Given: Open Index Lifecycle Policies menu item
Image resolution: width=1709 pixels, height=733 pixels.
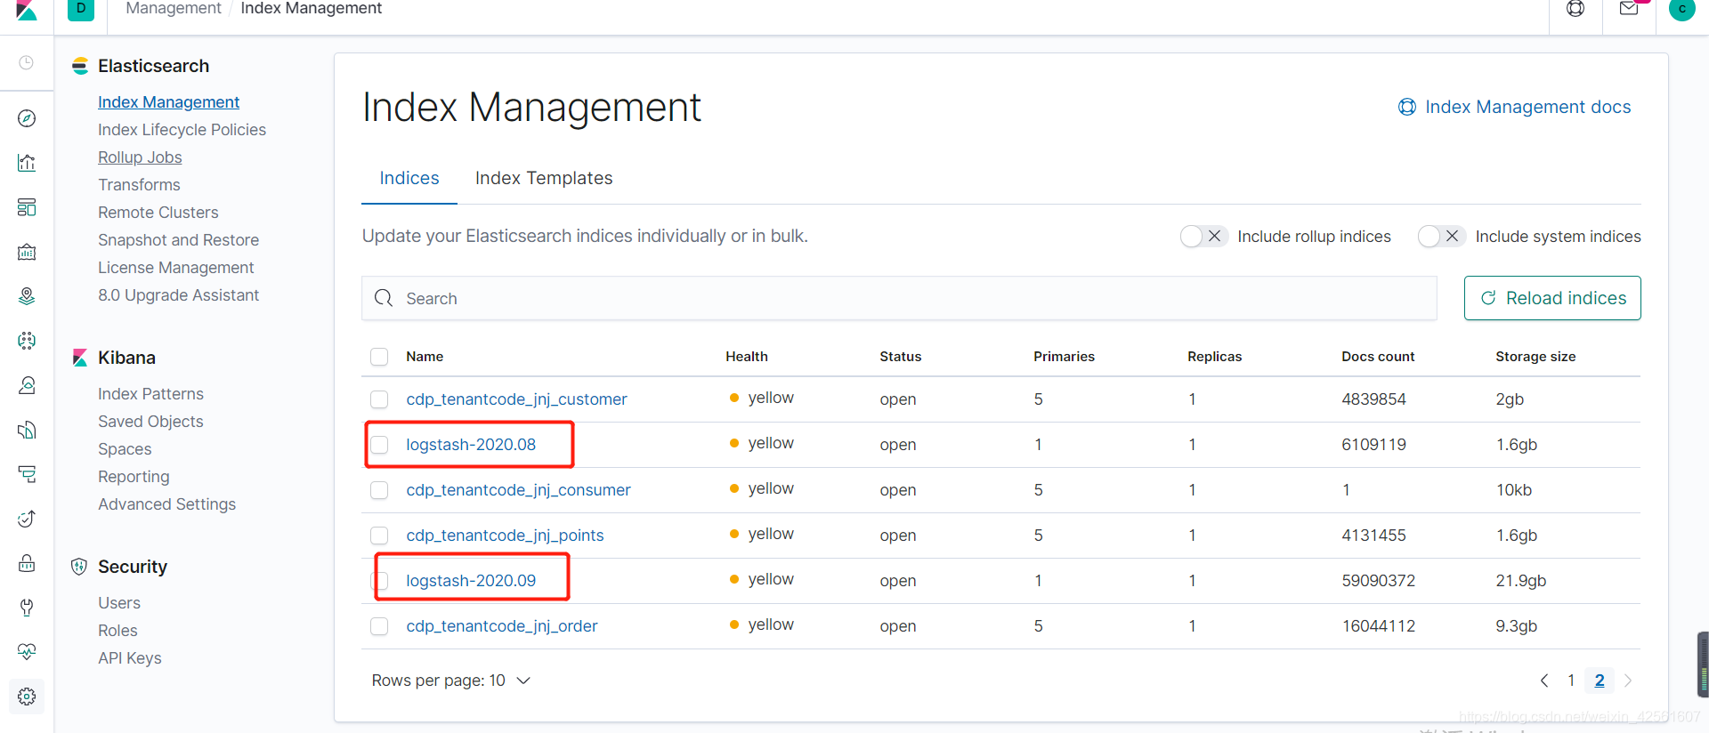Looking at the screenshot, I should 182,130.
